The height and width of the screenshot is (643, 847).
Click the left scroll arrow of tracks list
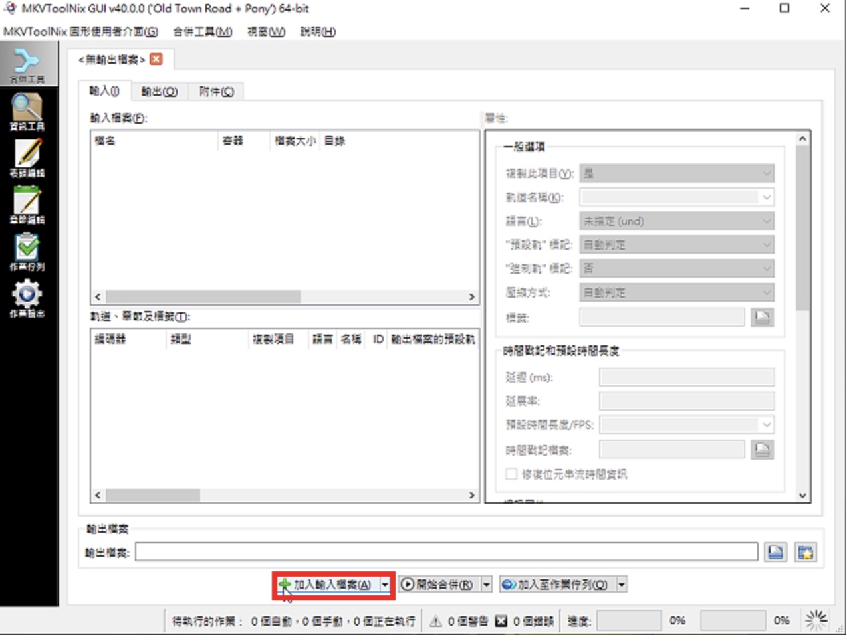coord(98,495)
